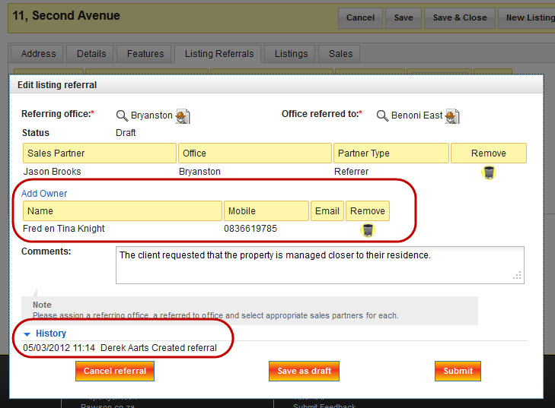The height and width of the screenshot is (408, 555).
Task: Collapse the History section arrow
Action: click(x=27, y=334)
